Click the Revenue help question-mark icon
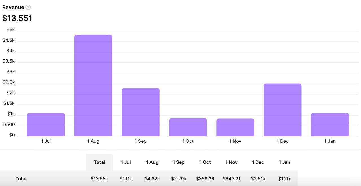This screenshot has height=186, width=361. click(x=28, y=7)
